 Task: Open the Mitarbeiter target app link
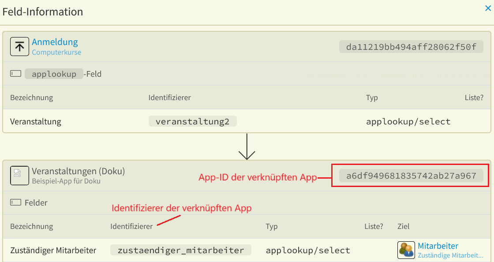(438, 246)
